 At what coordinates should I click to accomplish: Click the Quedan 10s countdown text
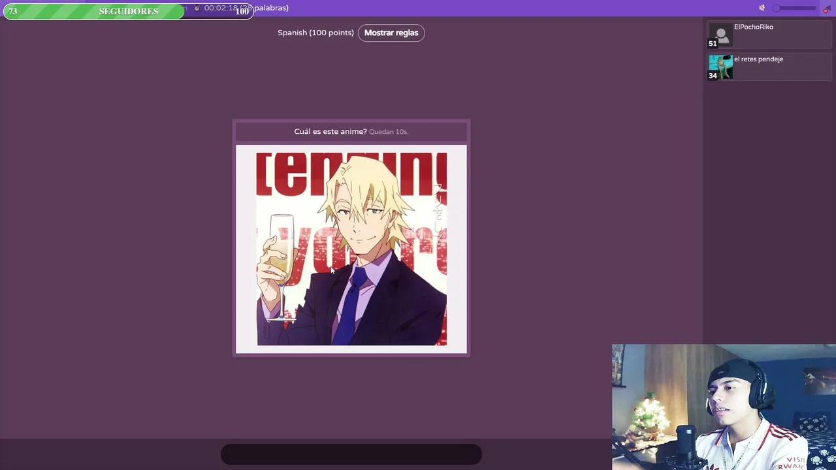(x=389, y=132)
